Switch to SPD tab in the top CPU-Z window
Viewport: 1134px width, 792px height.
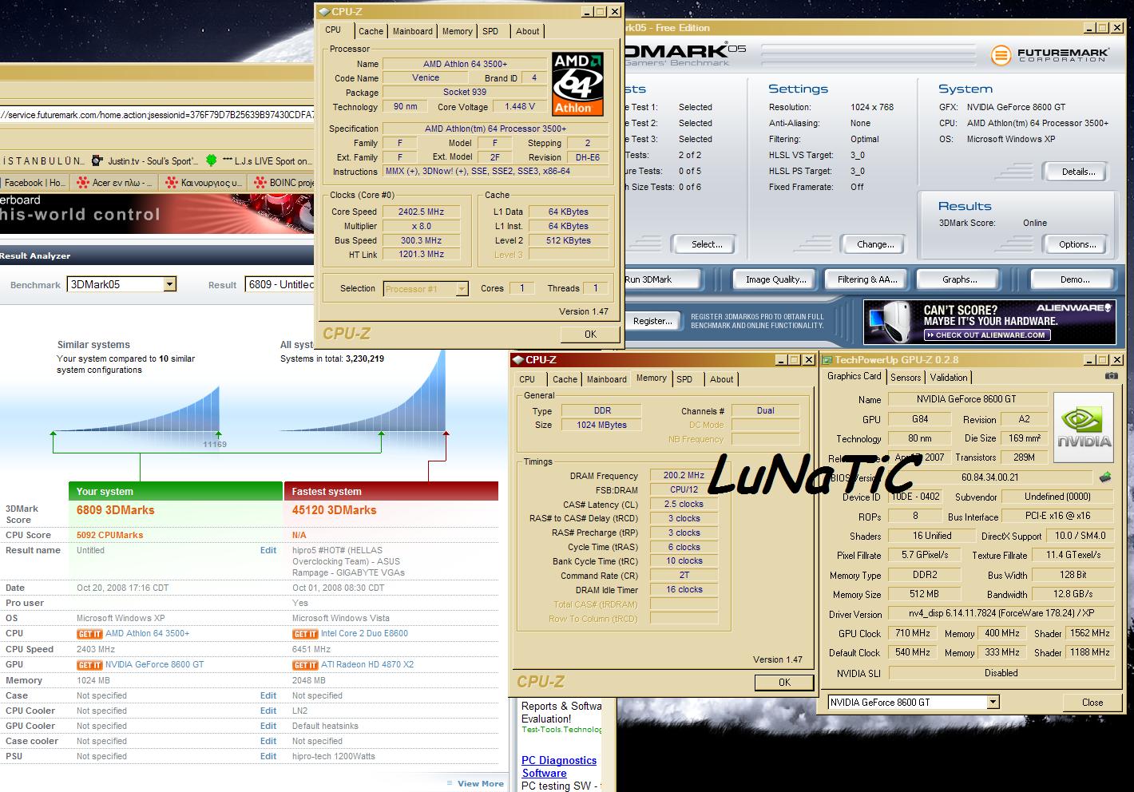click(x=490, y=31)
